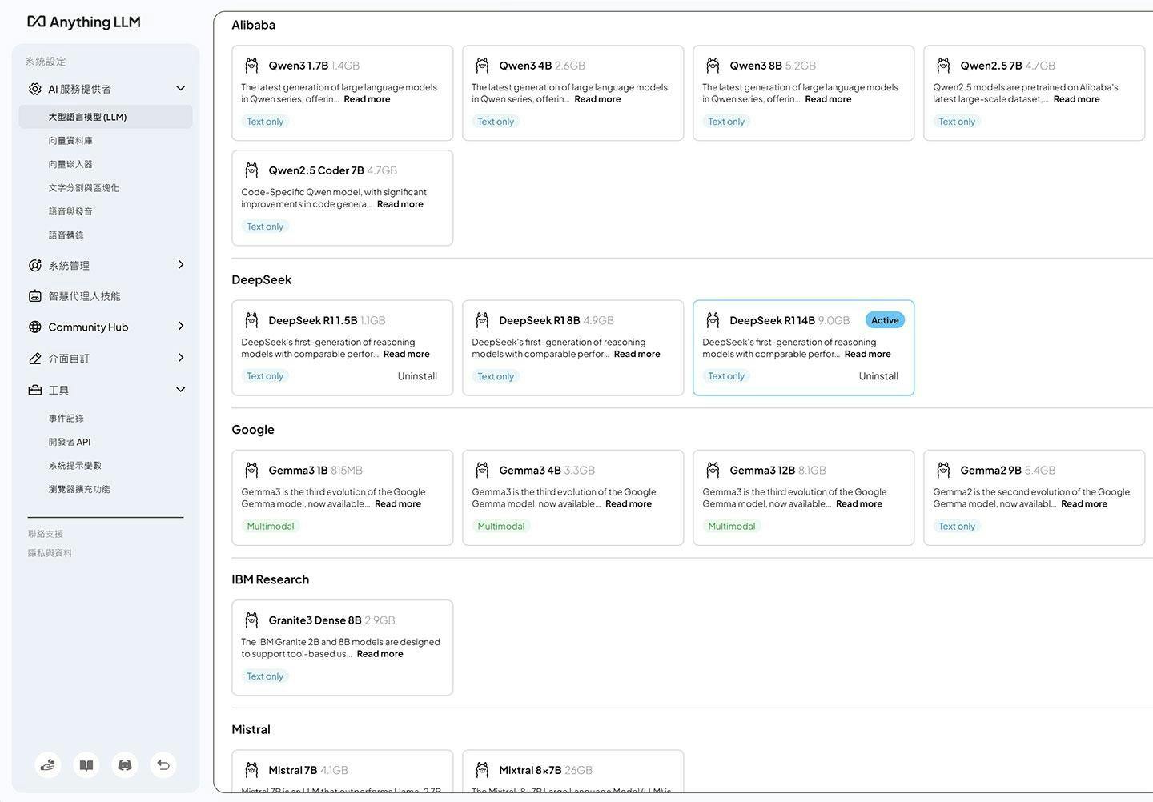Click the llama icon on Mixtral 8x7B card

(482, 770)
